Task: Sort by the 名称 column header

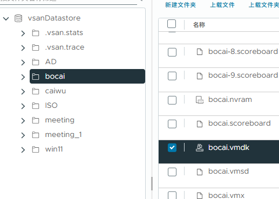Action: (x=199, y=25)
